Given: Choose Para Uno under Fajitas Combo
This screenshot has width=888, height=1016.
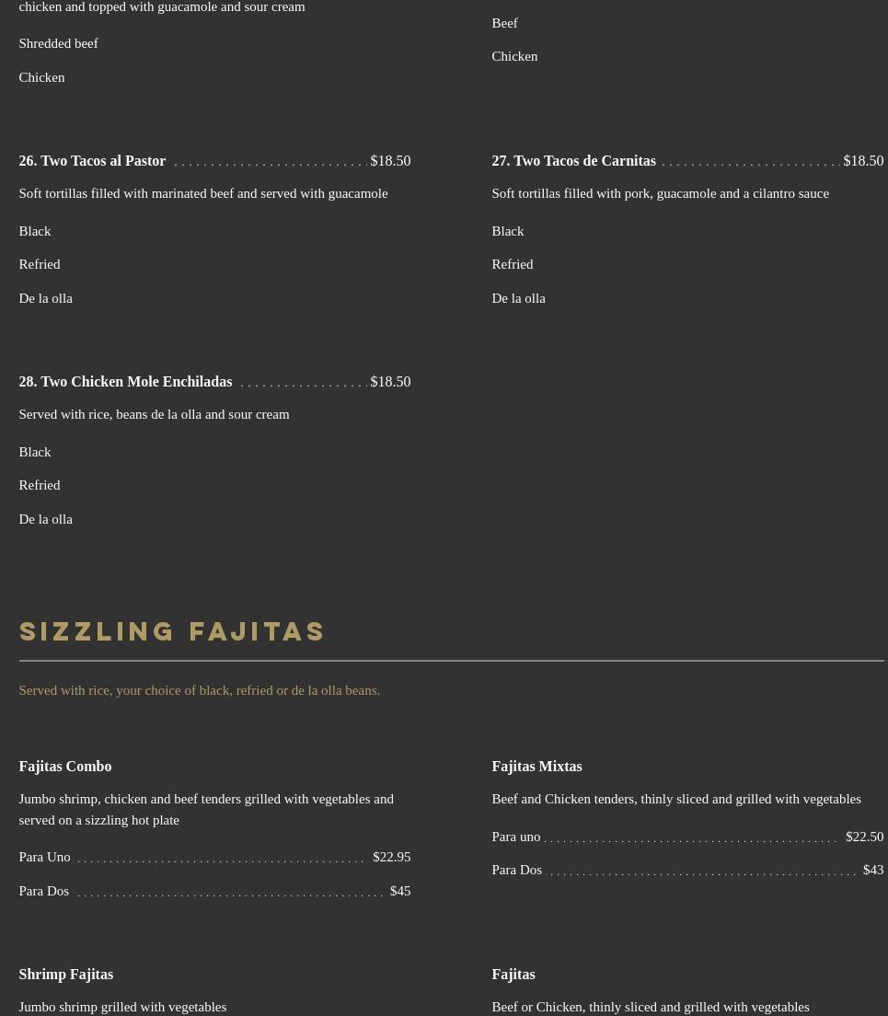Looking at the screenshot, I should click(x=44, y=857).
